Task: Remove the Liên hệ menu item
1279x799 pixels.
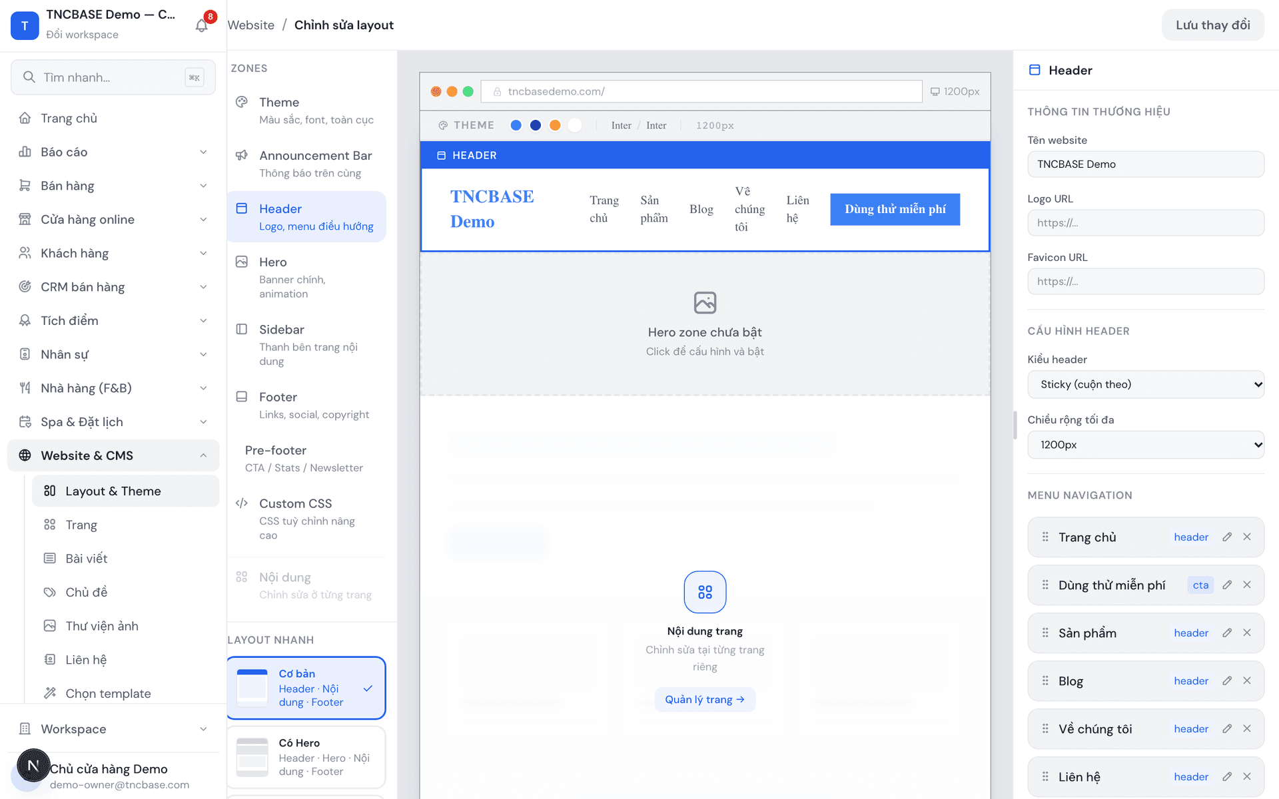Action: 1247,777
